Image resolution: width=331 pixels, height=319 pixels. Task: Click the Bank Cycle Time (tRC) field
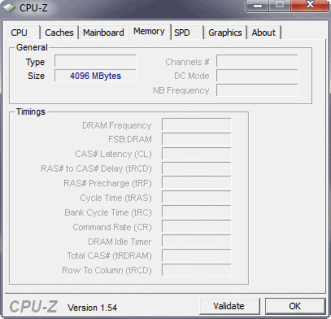tap(197, 212)
